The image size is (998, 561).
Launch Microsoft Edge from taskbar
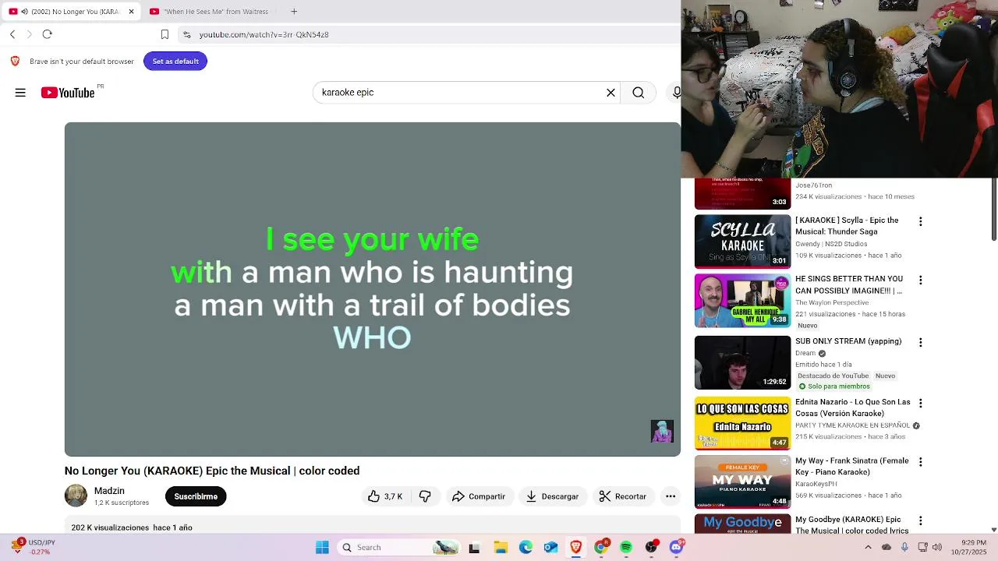coord(526,548)
